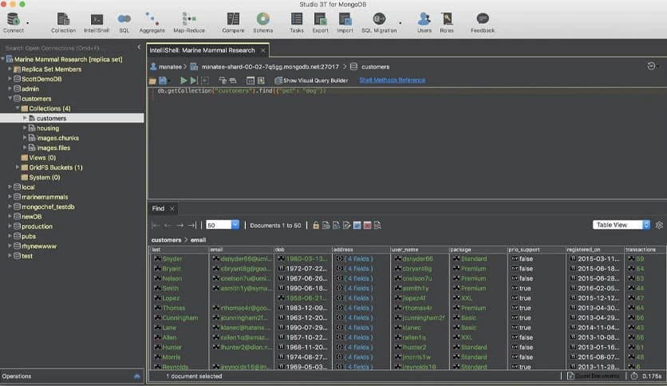The width and height of the screenshot is (667, 386).
Task: Select the Find results tab
Action: pos(158,209)
